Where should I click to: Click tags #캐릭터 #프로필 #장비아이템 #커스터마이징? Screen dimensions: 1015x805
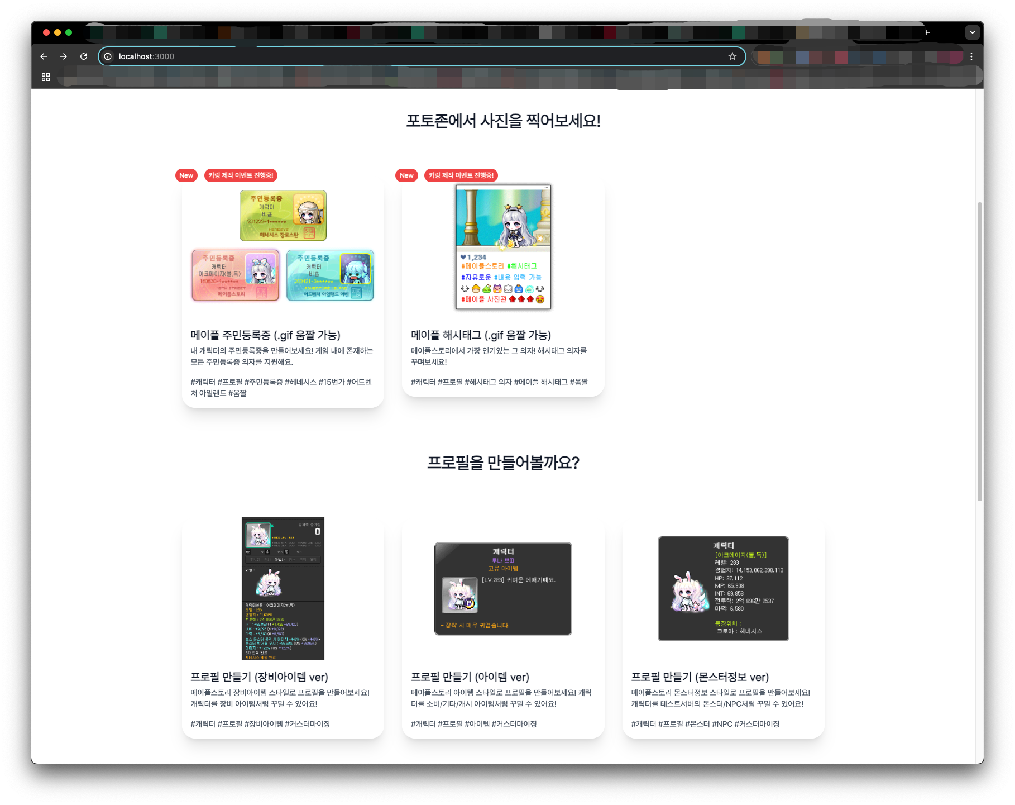click(260, 724)
